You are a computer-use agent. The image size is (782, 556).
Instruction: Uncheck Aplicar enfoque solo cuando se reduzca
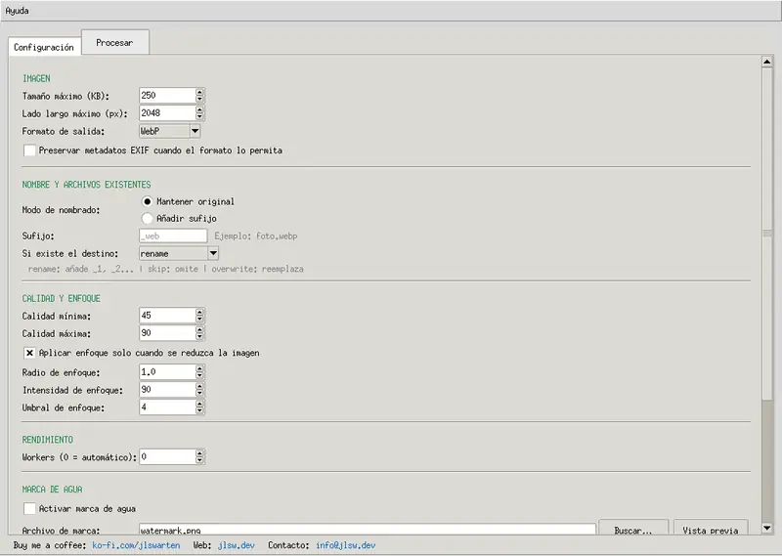[x=29, y=353]
